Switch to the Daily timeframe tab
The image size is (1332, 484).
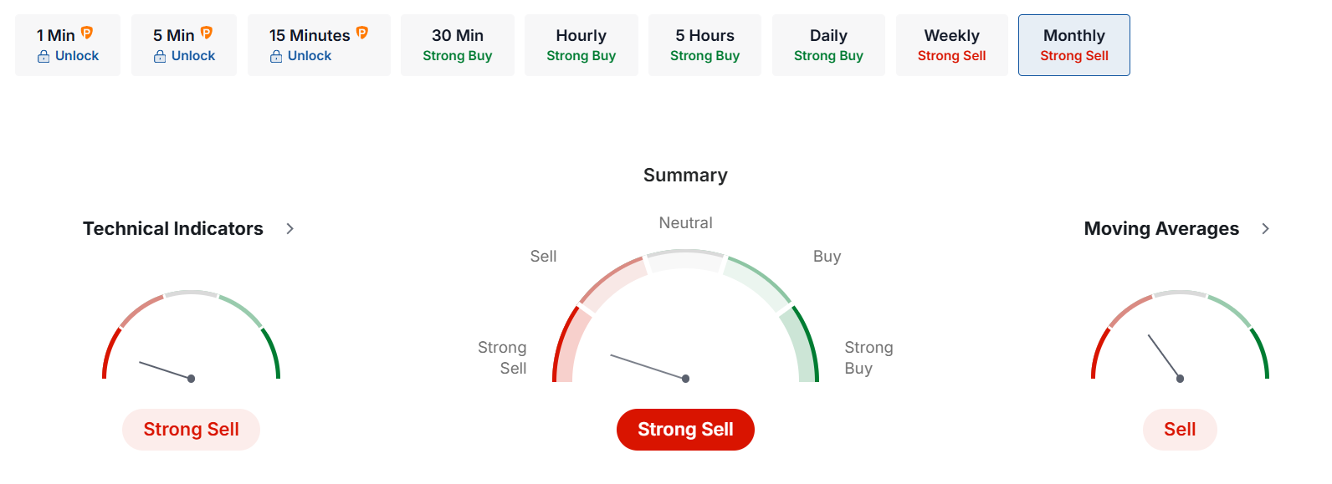coord(828,45)
